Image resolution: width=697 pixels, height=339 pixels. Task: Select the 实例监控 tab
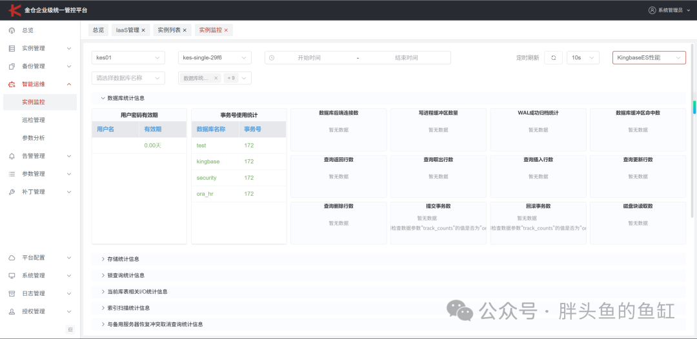point(210,30)
